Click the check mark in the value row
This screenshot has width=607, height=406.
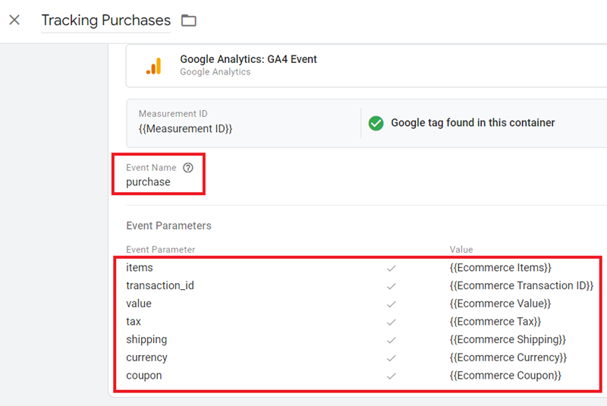pyautogui.click(x=392, y=304)
